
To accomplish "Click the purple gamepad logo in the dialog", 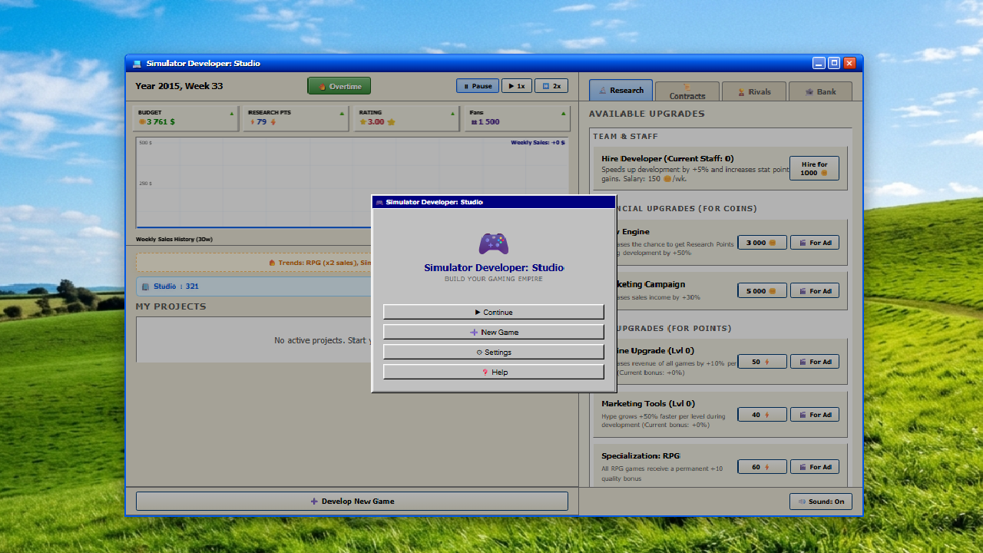I will (494, 244).
